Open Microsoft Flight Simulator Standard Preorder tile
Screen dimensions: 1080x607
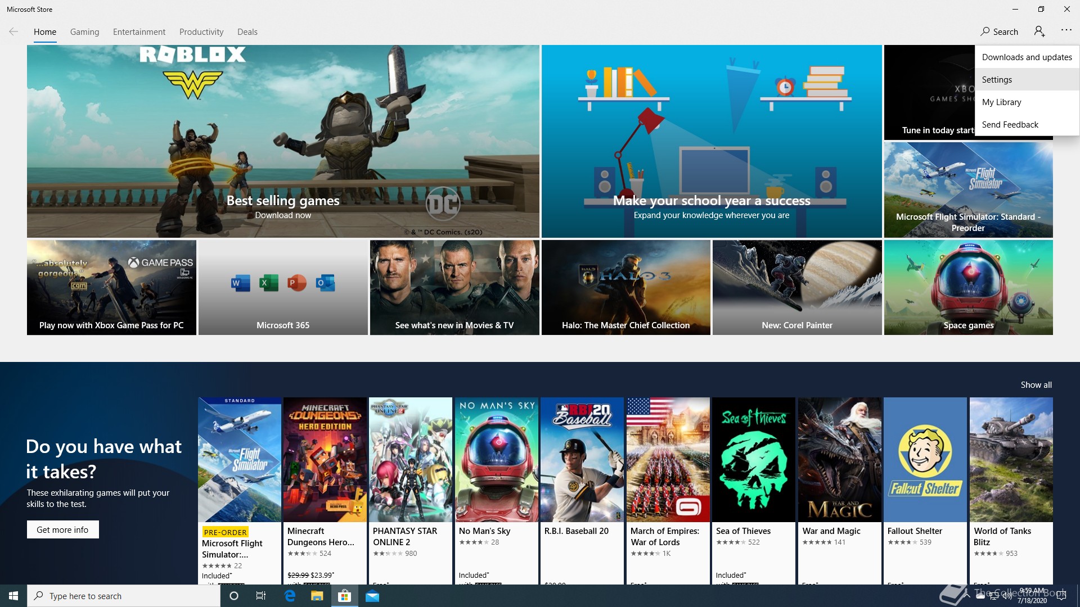968,189
